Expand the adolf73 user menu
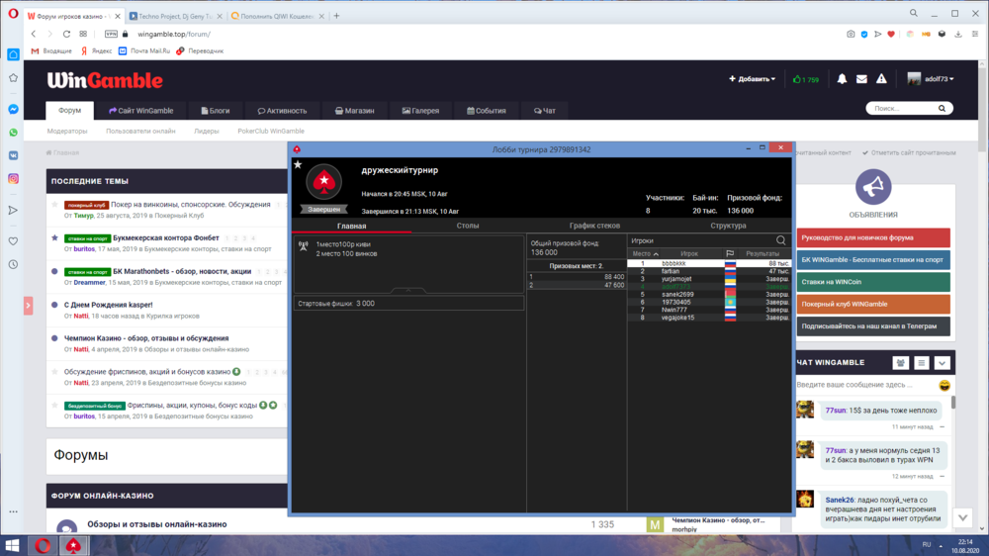 coord(938,79)
